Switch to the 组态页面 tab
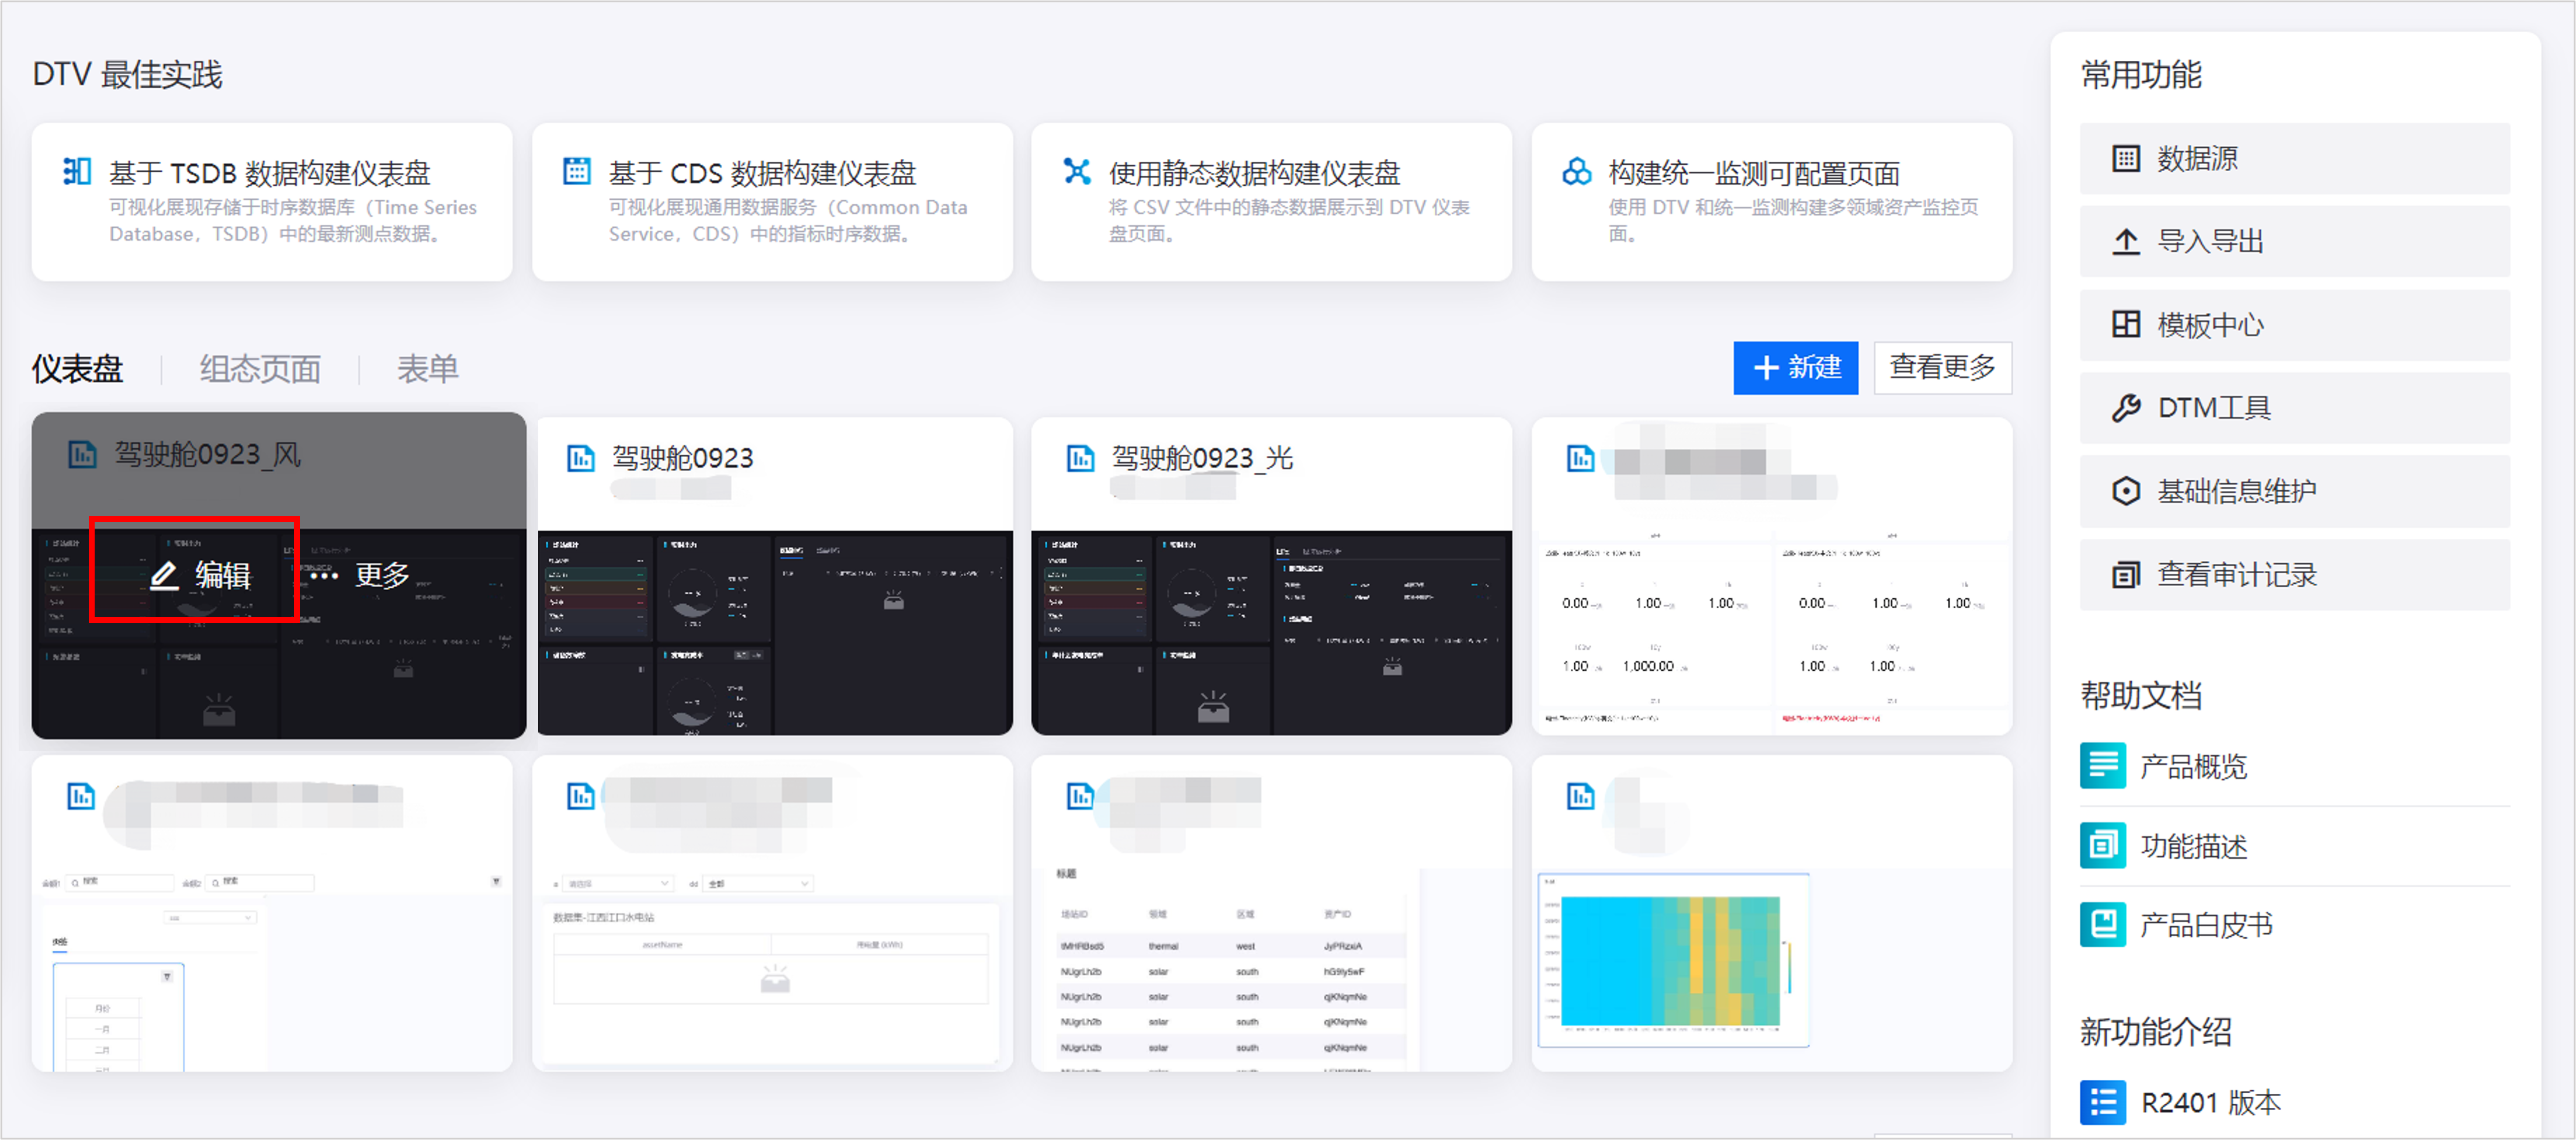This screenshot has height=1140, width=2576. tap(260, 369)
